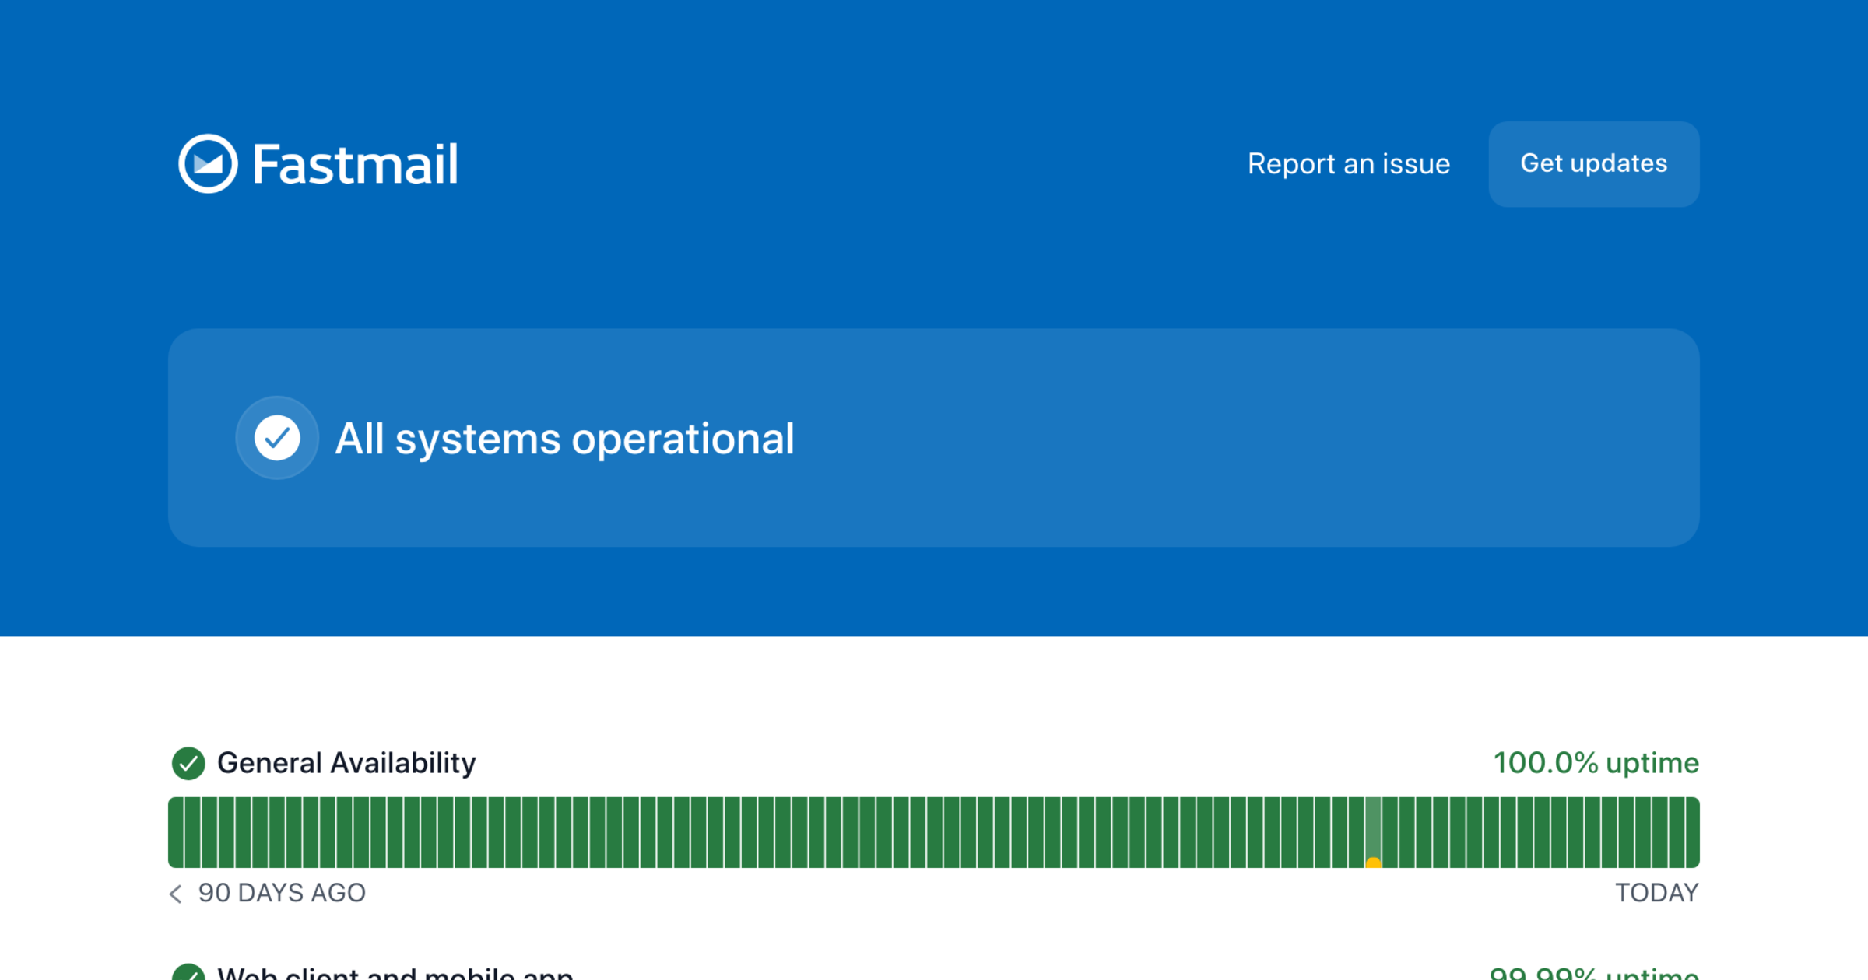
Task: Click the yellow incident dot on the uptime bar
Action: coord(1373,863)
